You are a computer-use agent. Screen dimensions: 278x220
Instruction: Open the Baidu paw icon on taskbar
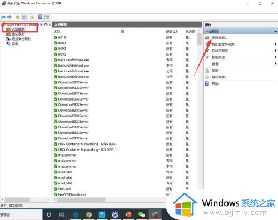[115, 214]
